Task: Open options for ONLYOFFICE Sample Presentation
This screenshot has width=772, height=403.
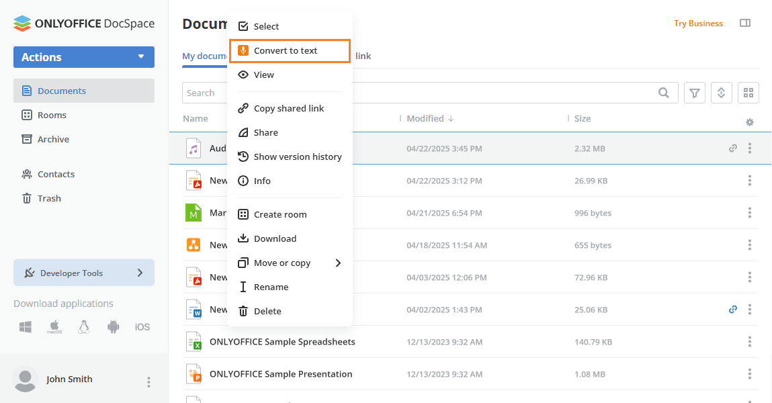Action: pyautogui.click(x=750, y=374)
